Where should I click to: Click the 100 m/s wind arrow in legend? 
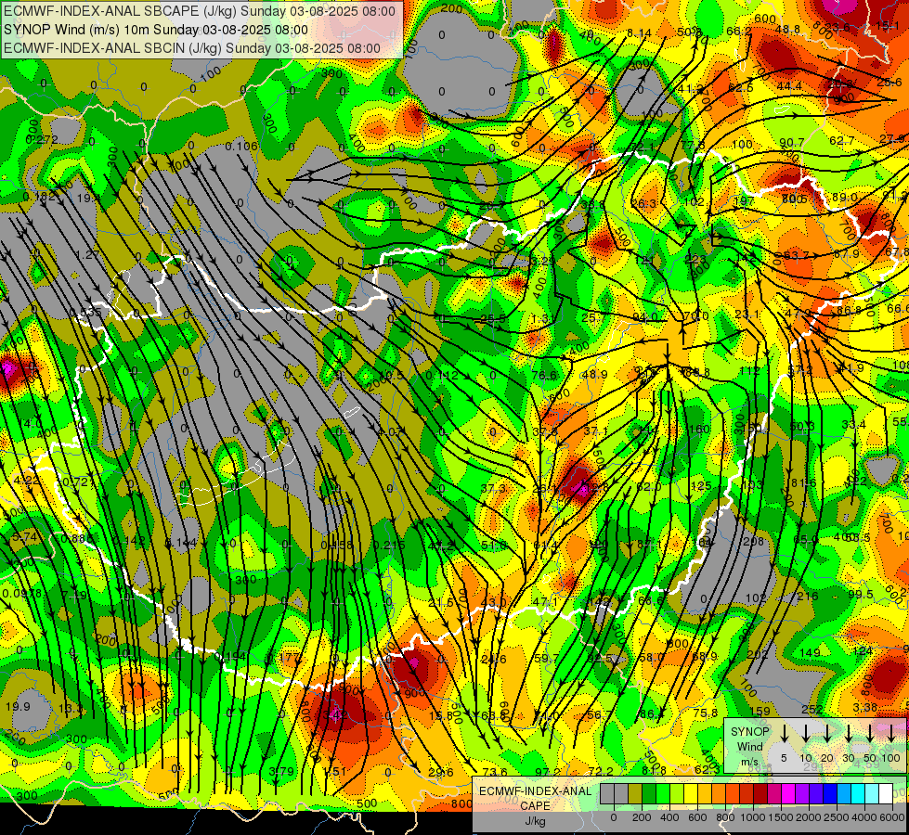pos(891,734)
